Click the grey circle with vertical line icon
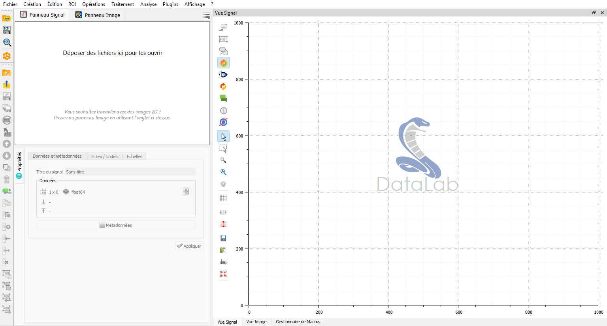The image size is (607, 326). [x=223, y=111]
